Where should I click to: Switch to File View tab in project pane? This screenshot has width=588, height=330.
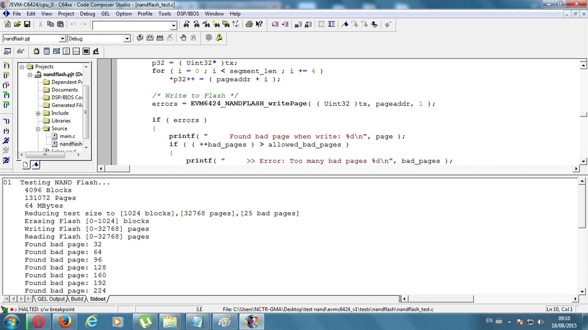point(26,165)
